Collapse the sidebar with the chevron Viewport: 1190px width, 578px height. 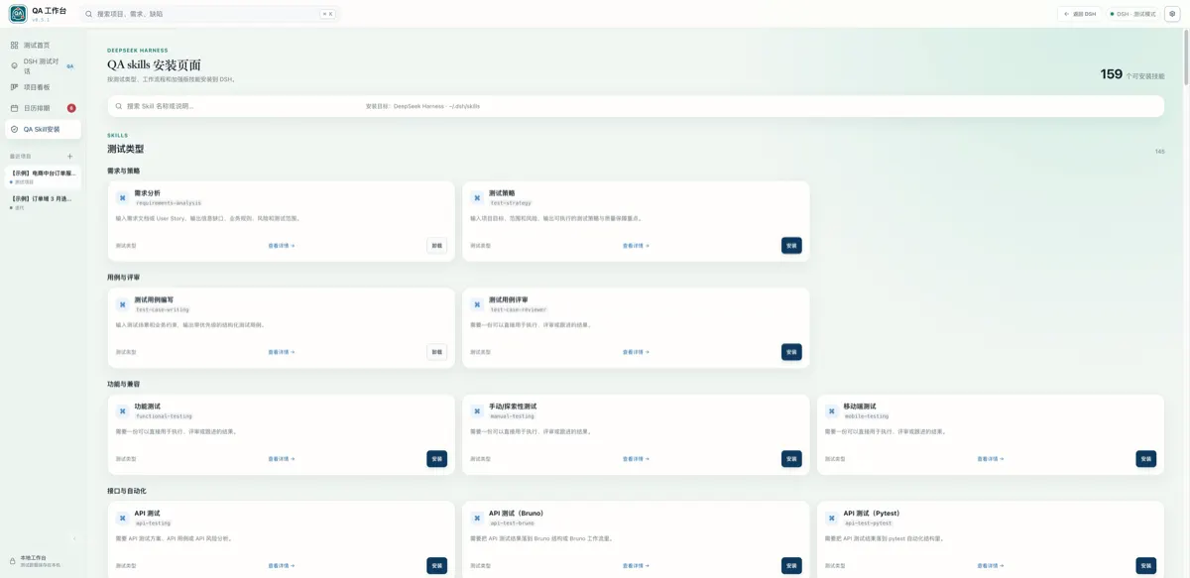coord(74,538)
